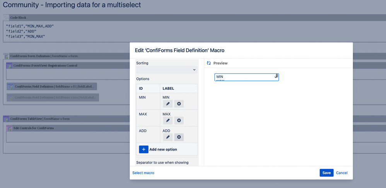The width and height of the screenshot is (386, 188).
Task: Edit the ADD option with pencil icon
Action: [167, 137]
